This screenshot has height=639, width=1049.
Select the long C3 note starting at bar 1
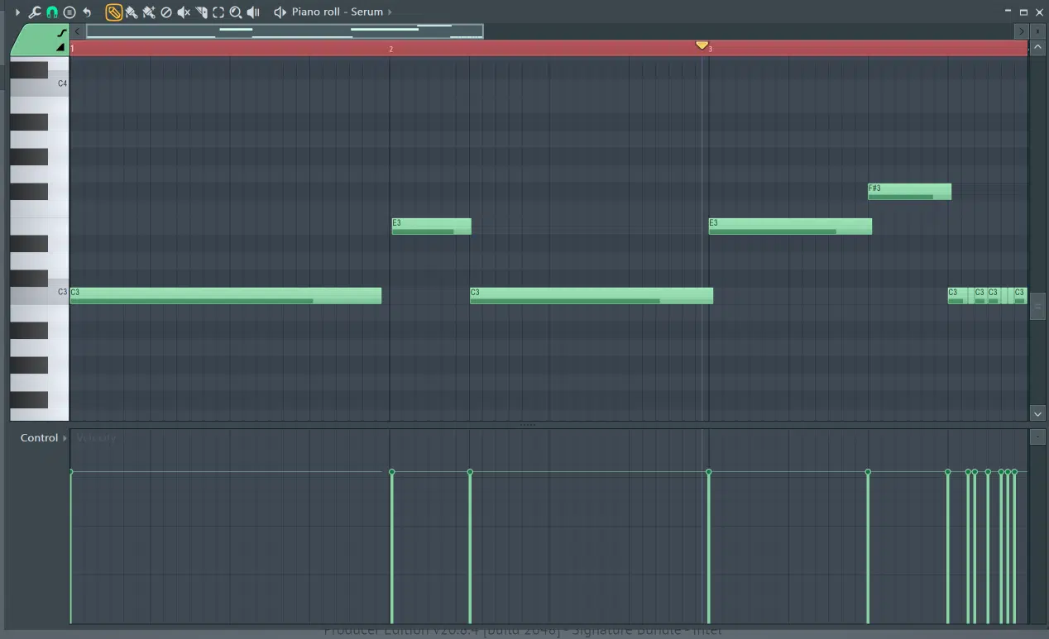coord(226,296)
